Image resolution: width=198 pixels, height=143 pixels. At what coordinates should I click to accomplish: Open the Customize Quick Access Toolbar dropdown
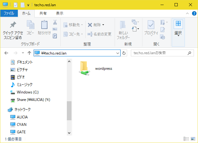tap(28, 5)
